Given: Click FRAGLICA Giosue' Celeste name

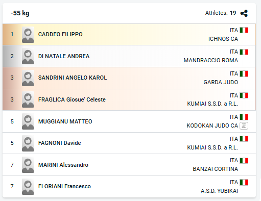Looking at the screenshot, I should point(72,99).
